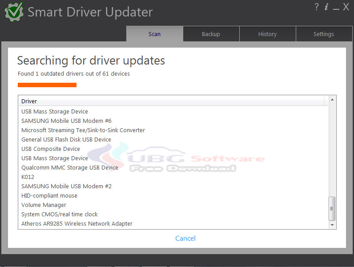Minimize the Smart Driver Updater window
354x267 pixels.
point(336,8)
